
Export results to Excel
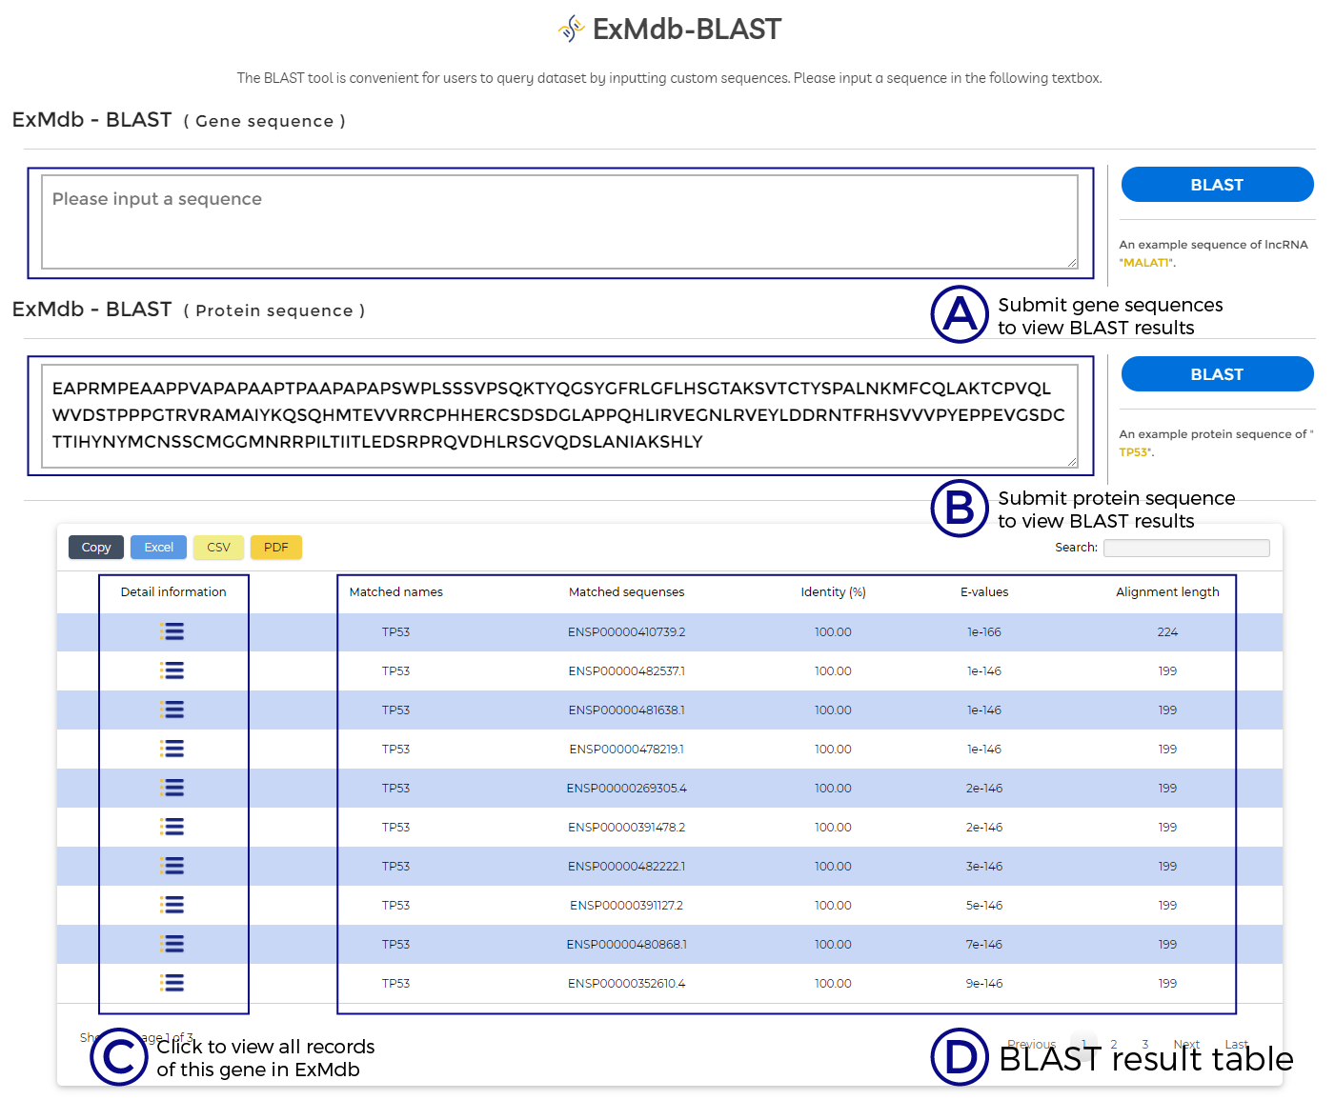click(x=158, y=548)
